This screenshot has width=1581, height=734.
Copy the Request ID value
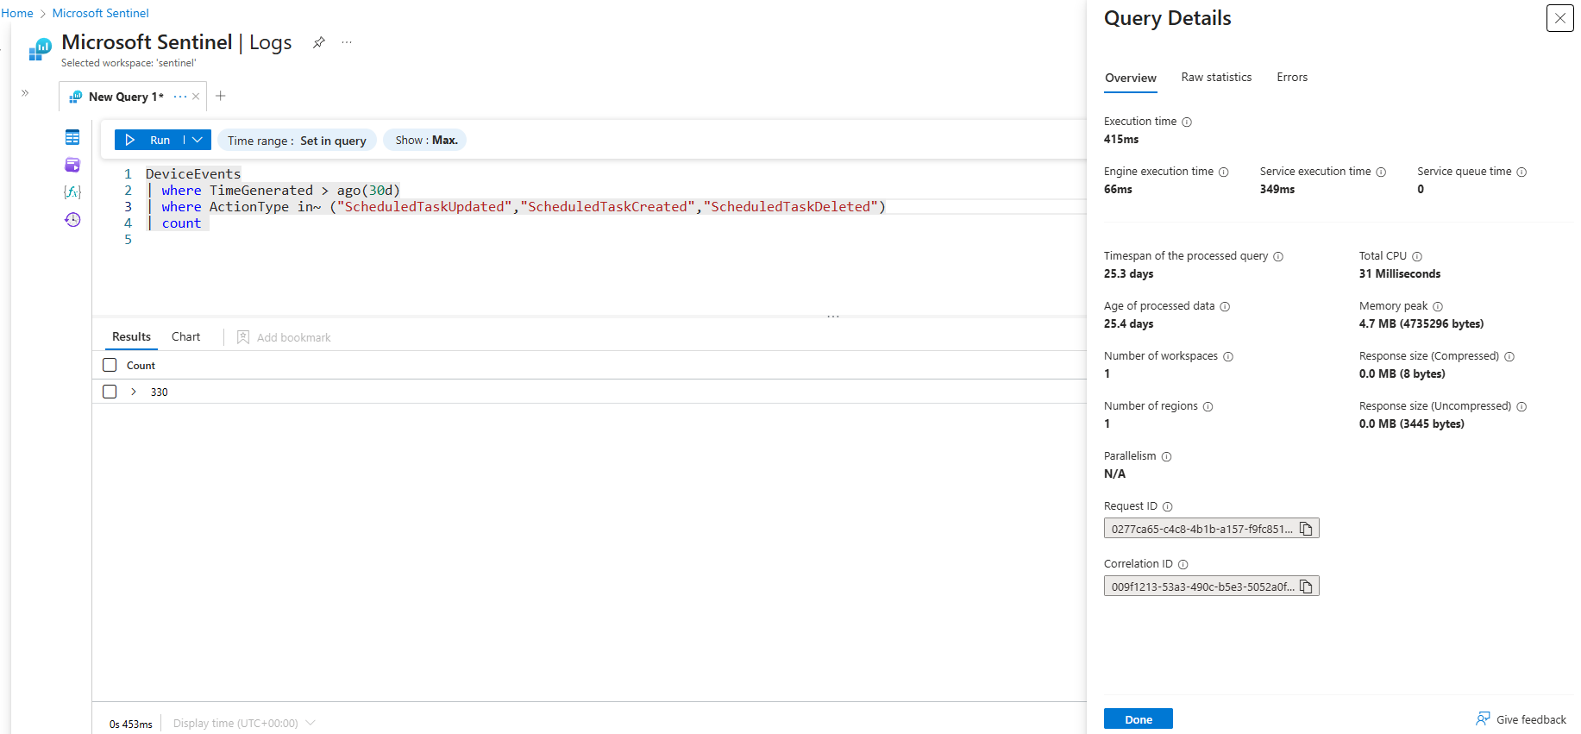click(1306, 529)
